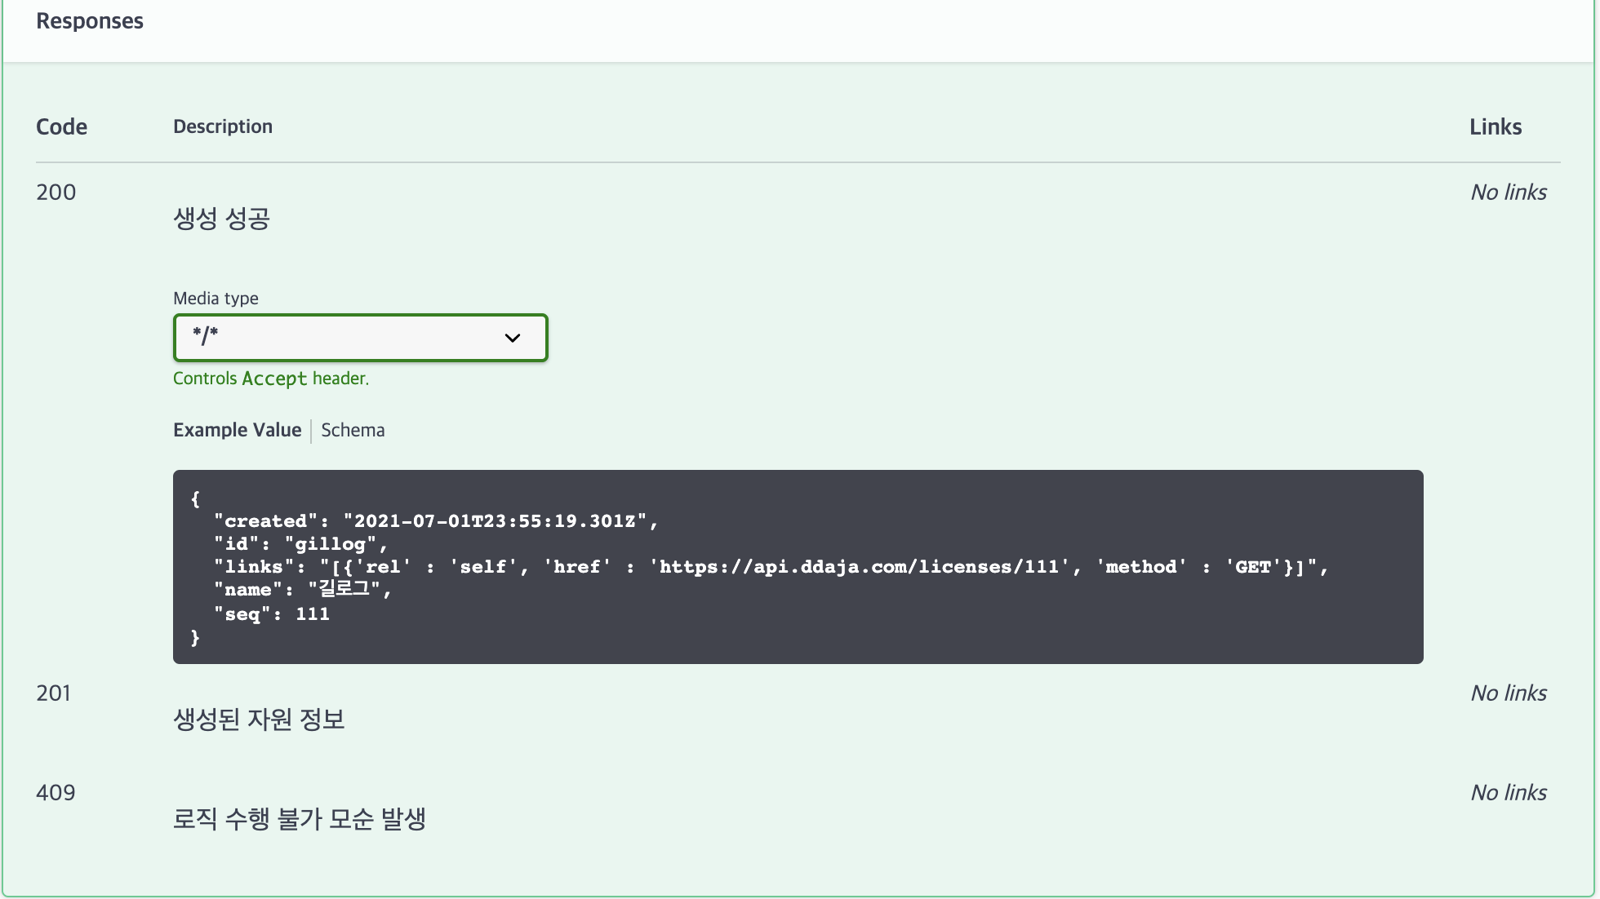1600x899 pixels.
Task: Click the dark JSON example block
Action: (x=798, y=566)
